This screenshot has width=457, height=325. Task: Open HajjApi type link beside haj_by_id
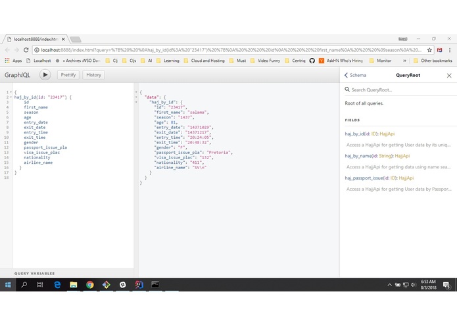pyautogui.click(x=387, y=134)
